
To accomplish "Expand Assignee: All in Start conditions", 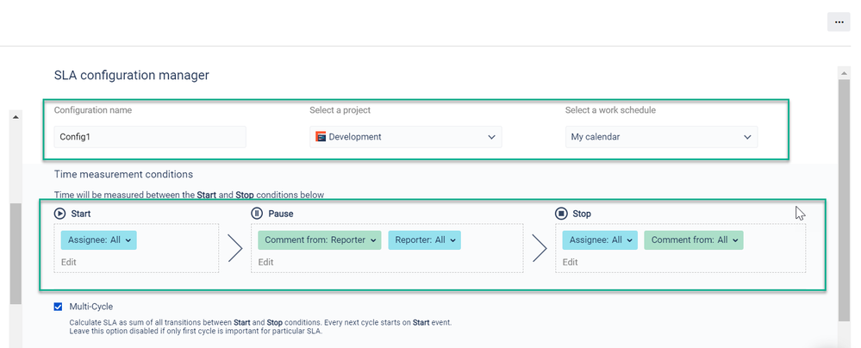I will (99, 239).
